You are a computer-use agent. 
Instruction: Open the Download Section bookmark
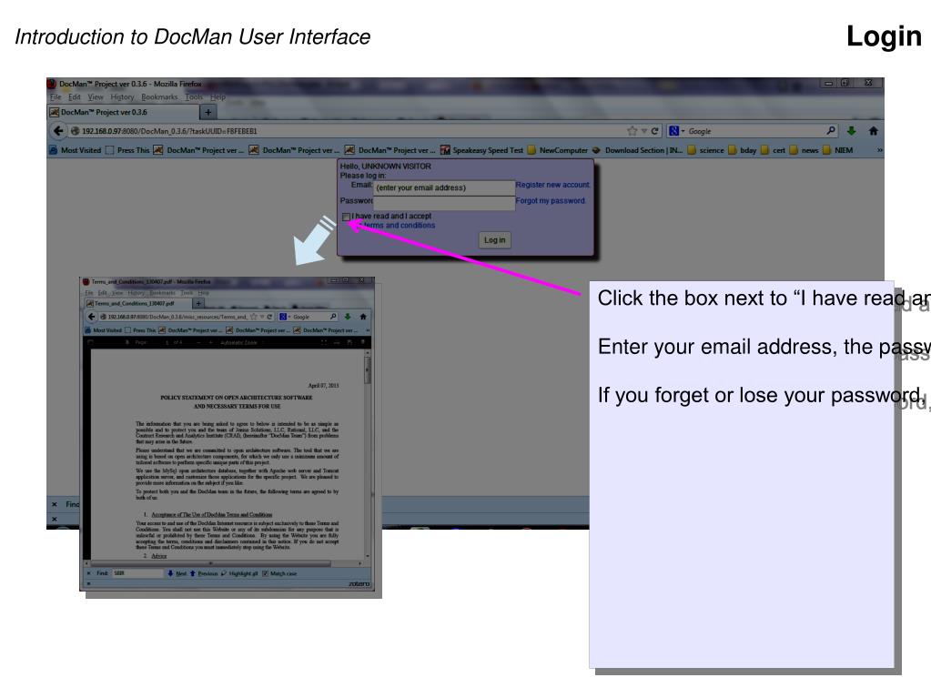[636, 150]
